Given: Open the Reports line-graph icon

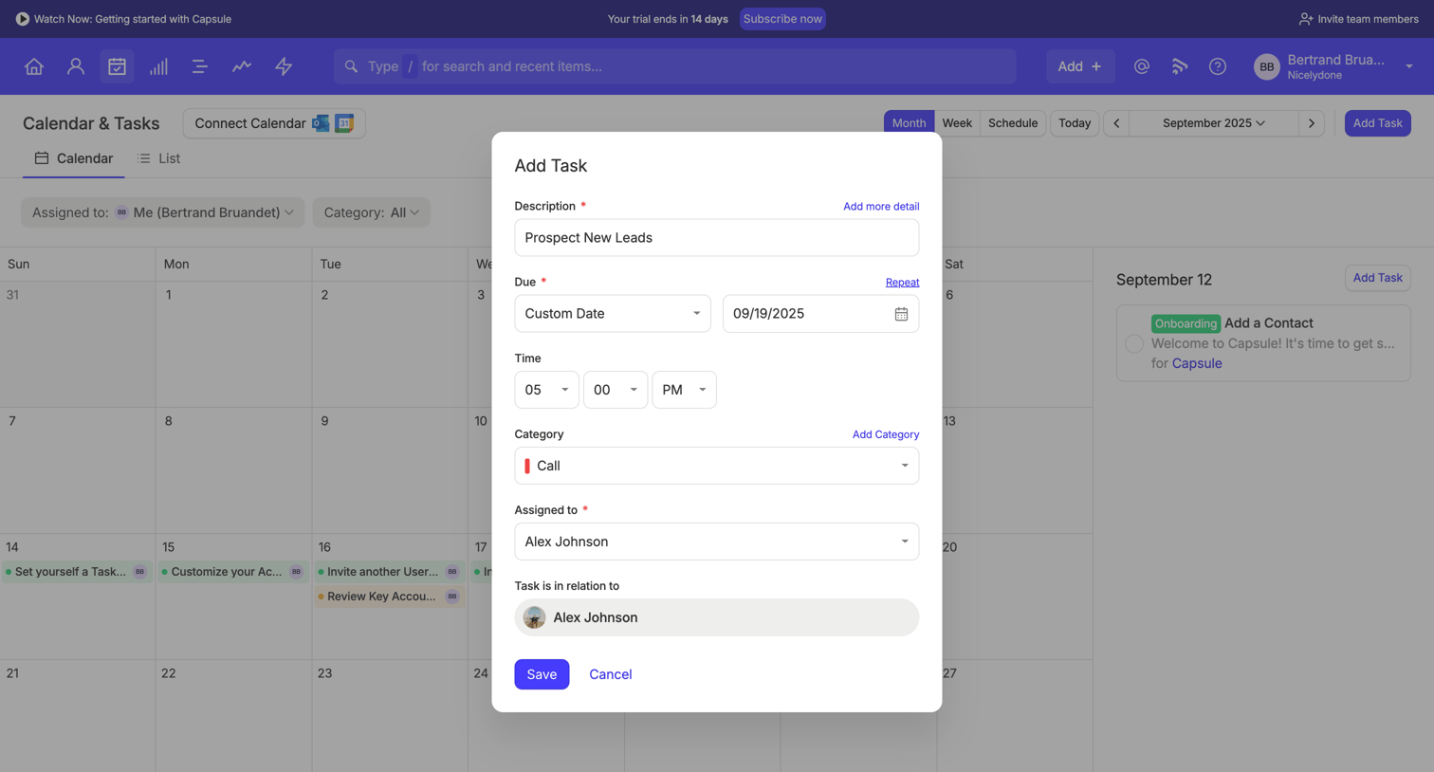Looking at the screenshot, I should (x=242, y=66).
